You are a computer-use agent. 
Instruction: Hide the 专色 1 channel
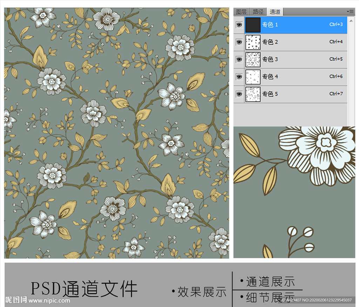coord(239,25)
